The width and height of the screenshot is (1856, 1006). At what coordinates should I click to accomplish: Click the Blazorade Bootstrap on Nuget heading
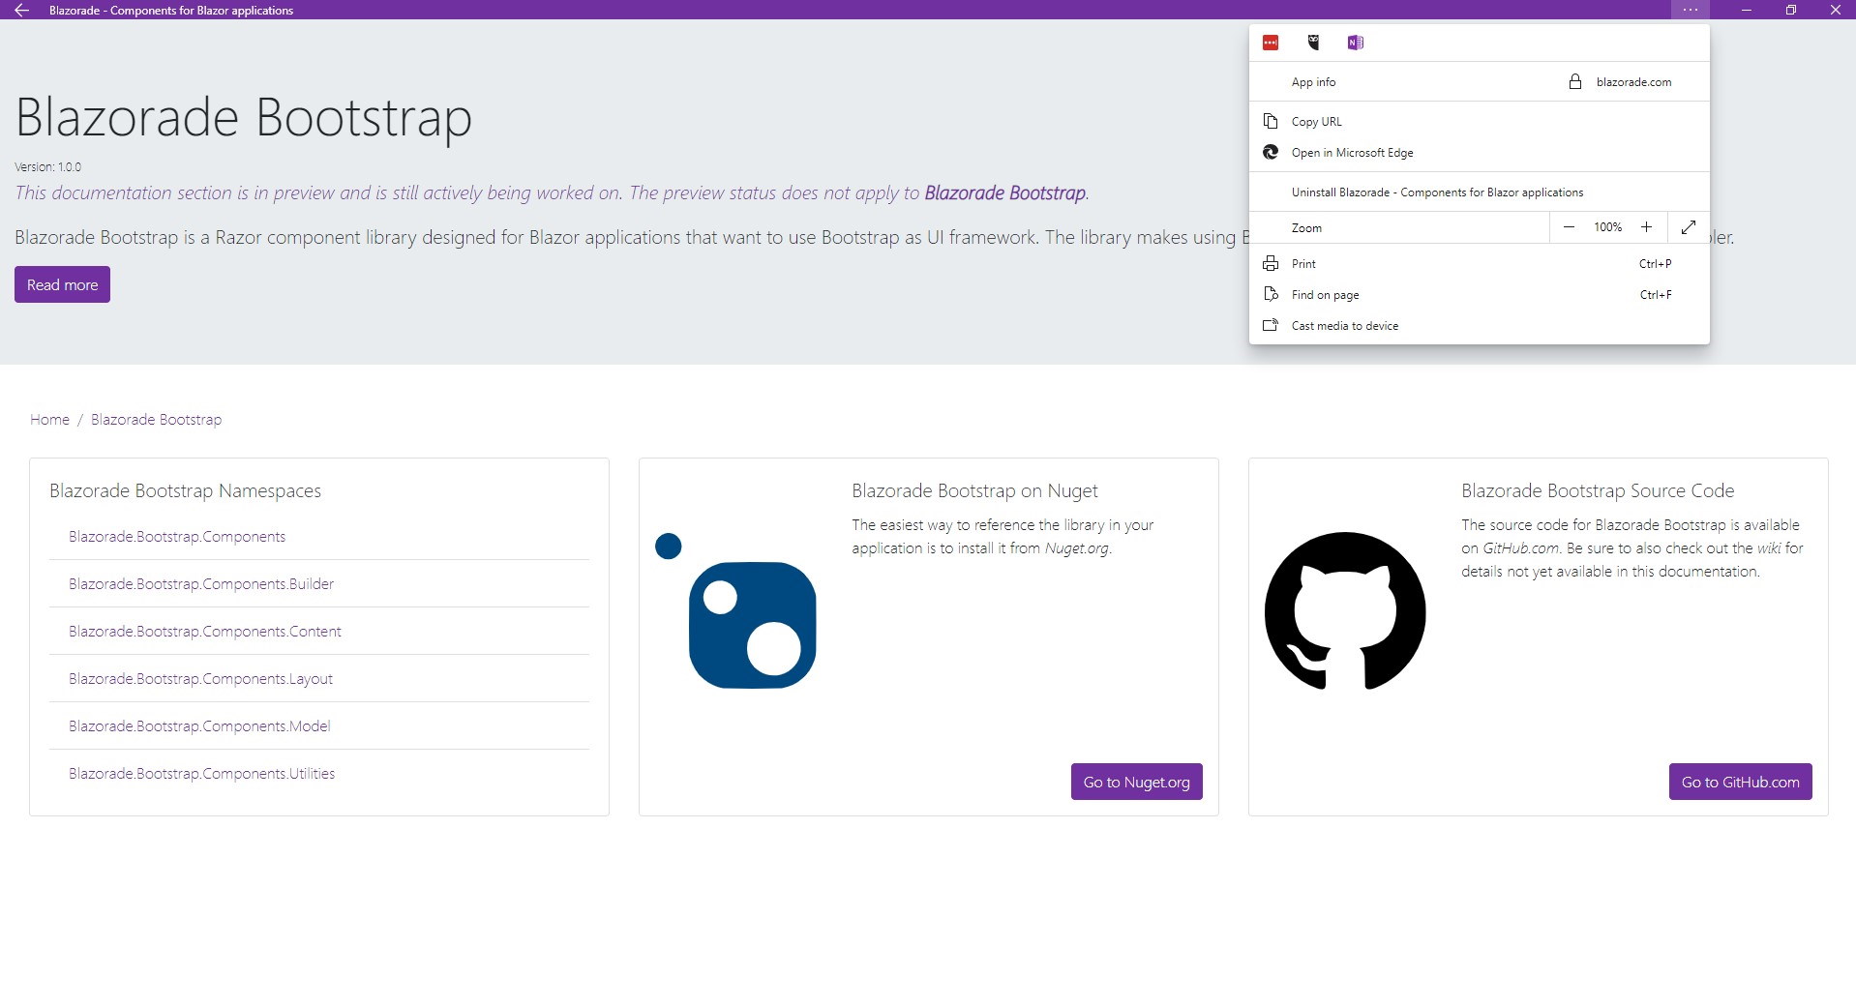pos(974,490)
